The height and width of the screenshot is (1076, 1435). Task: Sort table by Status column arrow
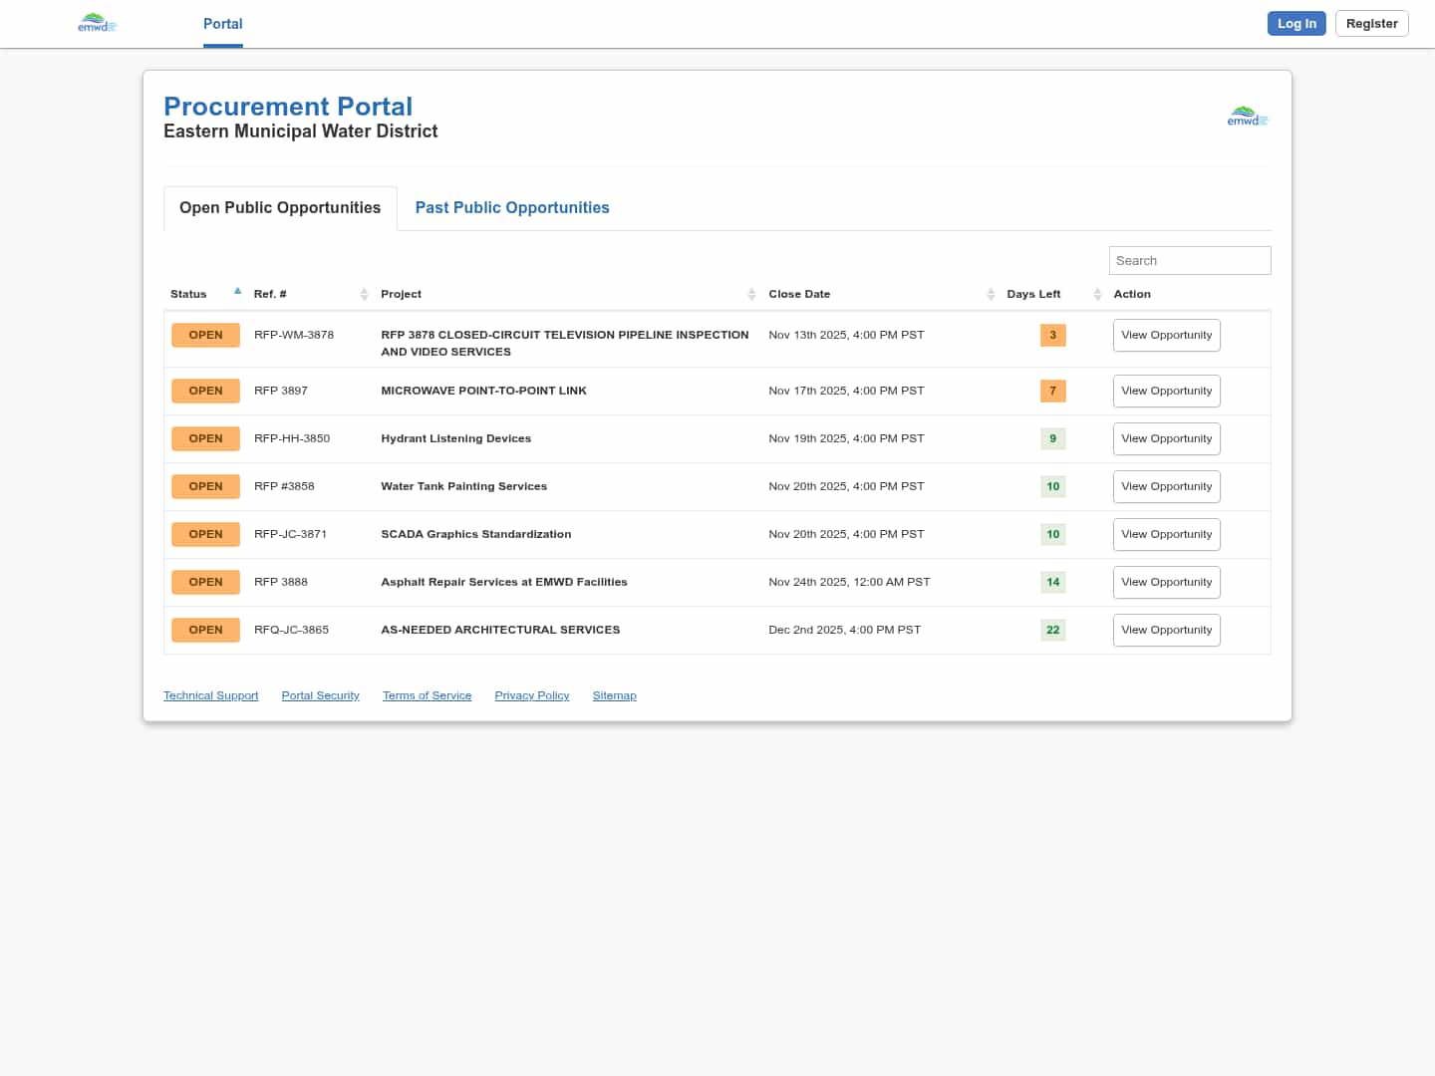click(237, 292)
